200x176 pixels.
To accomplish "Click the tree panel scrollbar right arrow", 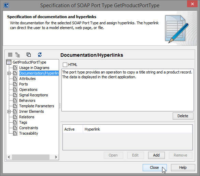I will click(x=56, y=157).
